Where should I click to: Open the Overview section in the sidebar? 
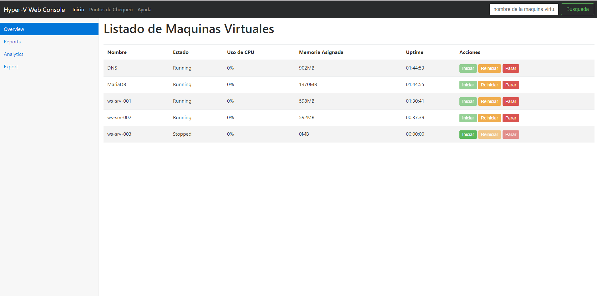(x=14, y=29)
